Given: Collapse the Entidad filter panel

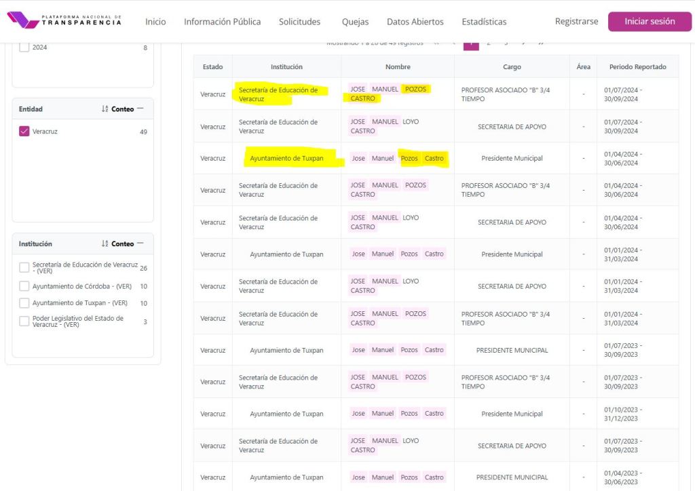Looking at the screenshot, I should pos(140,109).
